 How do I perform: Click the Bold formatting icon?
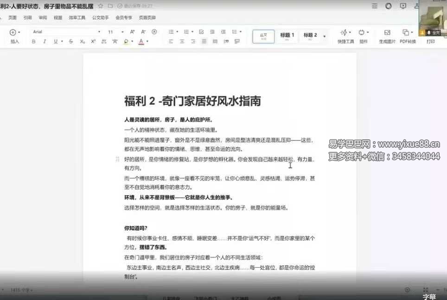pyautogui.click(x=33, y=42)
